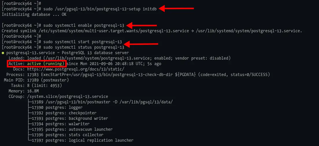Select the 17389 postmaster process entry
This screenshot has width=319, height=146.
(102, 102)
